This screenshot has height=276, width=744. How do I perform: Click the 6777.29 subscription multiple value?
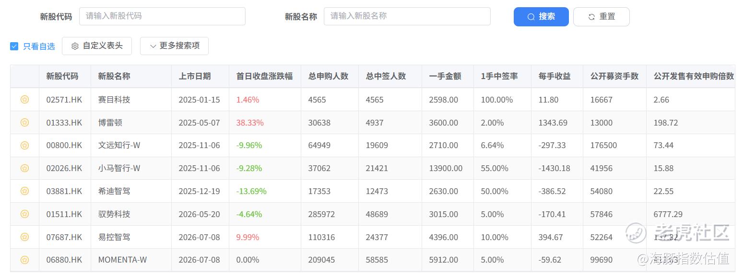pos(668,214)
